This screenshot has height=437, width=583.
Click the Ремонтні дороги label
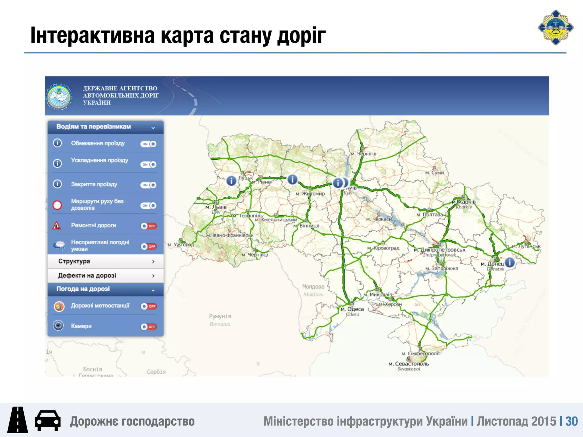[x=94, y=225]
